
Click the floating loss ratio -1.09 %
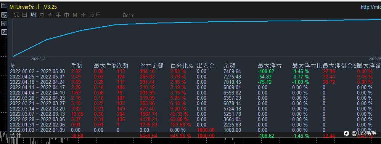301,82
